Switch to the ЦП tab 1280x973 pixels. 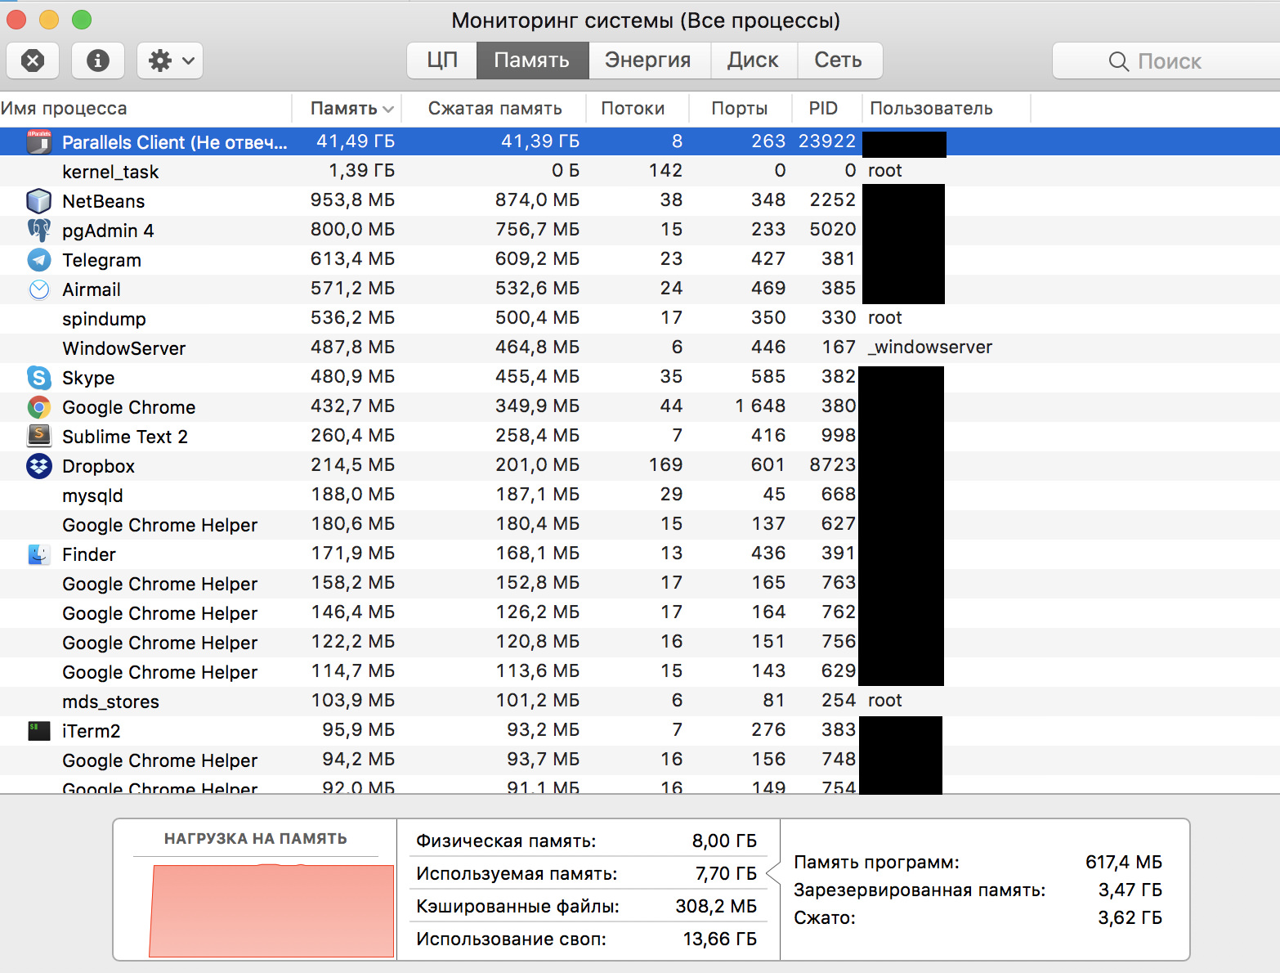click(x=442, y=61)
